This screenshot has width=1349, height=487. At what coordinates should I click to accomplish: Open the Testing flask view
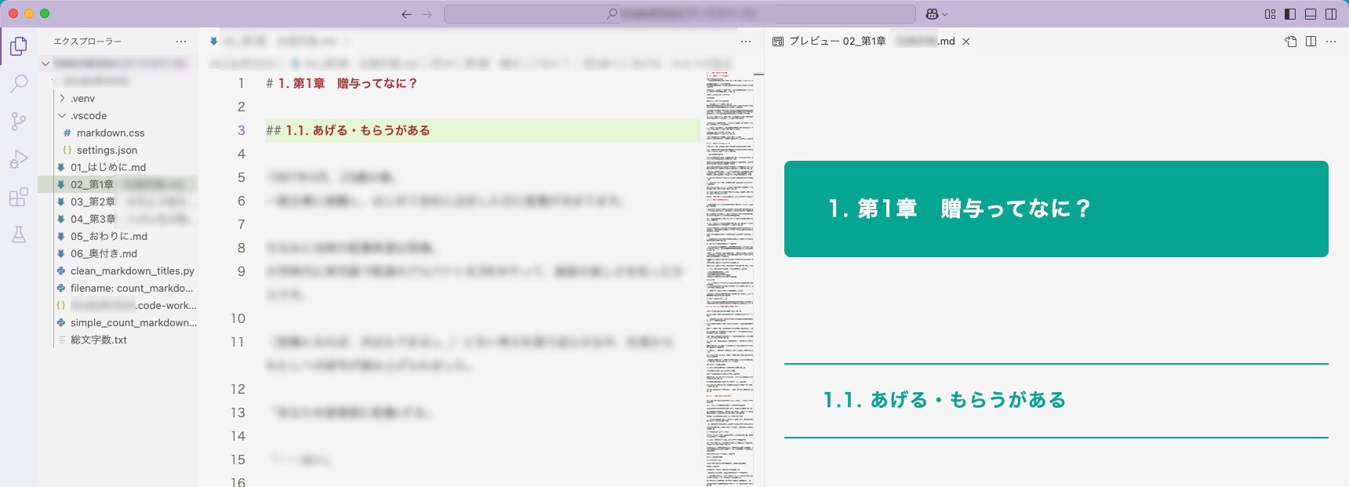tap(19, 234)
